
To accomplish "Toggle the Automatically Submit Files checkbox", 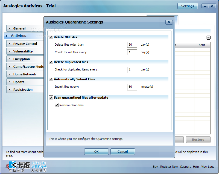I will tap(51, 79).
